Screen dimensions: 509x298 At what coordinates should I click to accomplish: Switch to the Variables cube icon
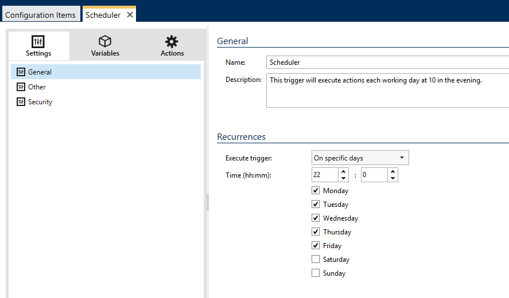(x=105, y=41)
